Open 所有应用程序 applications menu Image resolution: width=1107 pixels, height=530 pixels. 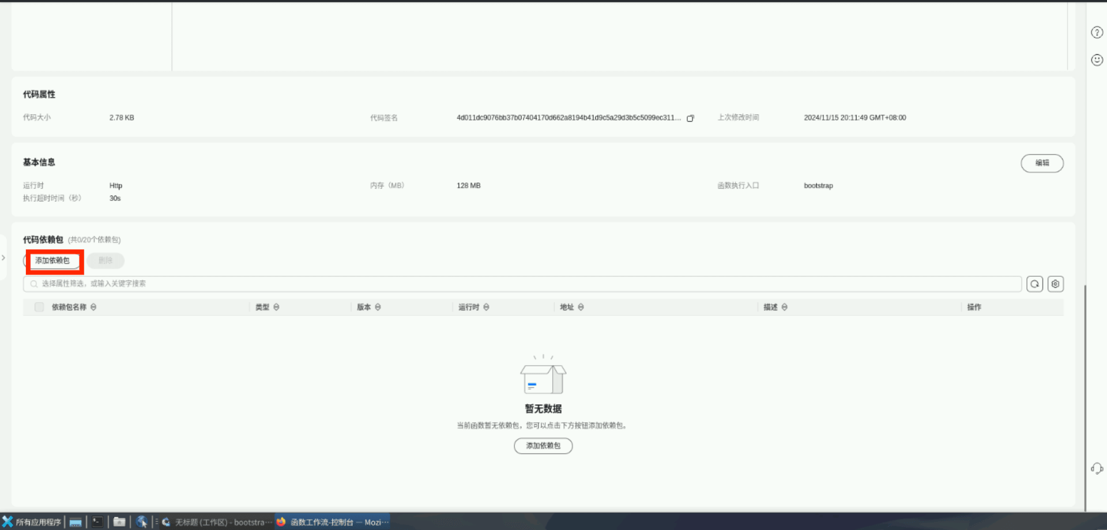coord(32,522)
